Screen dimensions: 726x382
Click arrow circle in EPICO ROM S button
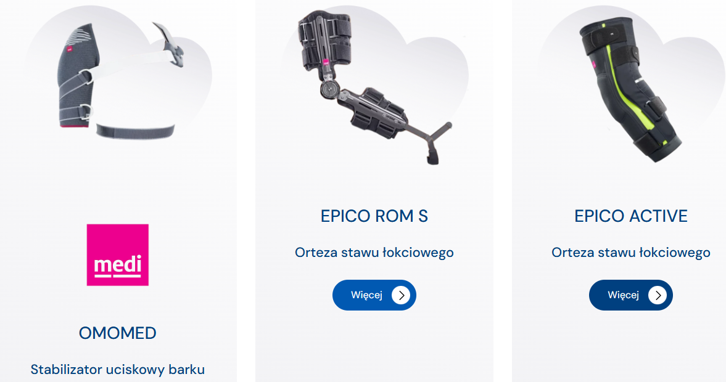pyautogui.click(x=401, y=295)
